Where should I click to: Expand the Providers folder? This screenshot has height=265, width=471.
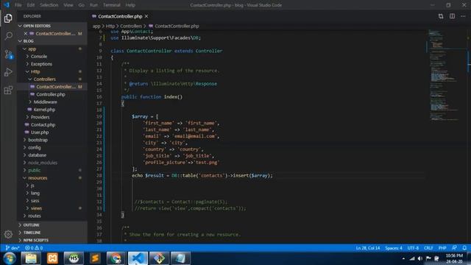pyautogui.click(x=52, y=117)
